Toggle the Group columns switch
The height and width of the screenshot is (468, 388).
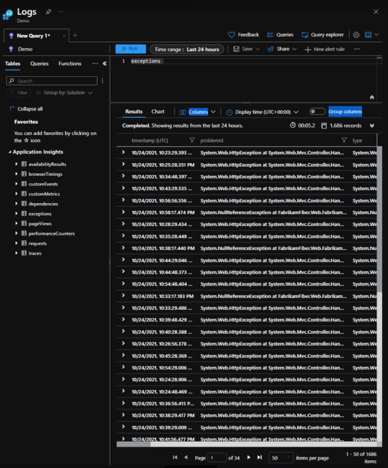pyautogui.click(x=317, y=112)
